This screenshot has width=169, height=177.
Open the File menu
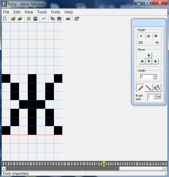6,12
